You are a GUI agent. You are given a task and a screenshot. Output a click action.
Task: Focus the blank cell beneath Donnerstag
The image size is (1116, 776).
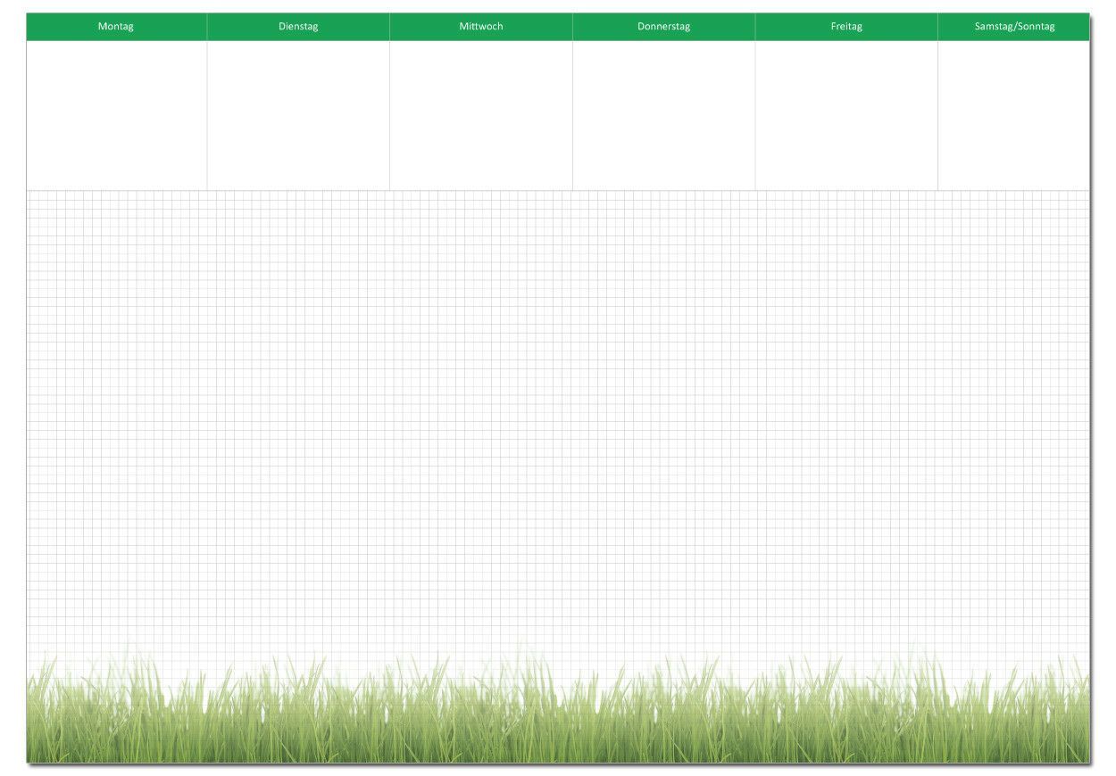click(x=663, y=115)
